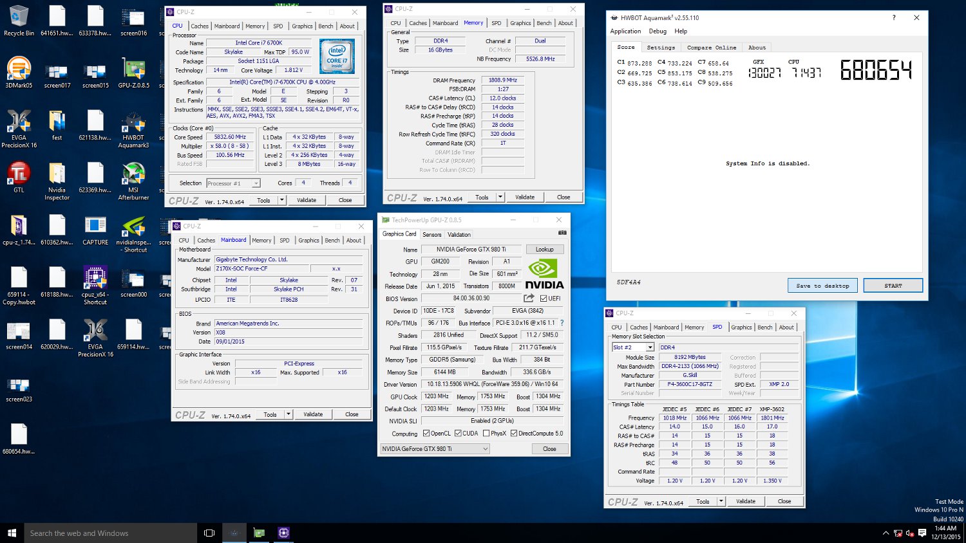Viewport: 966px width, 543px height.
Task: Click the Intel Core i7 logo in CPU-Z
Action: pos(337,56)
